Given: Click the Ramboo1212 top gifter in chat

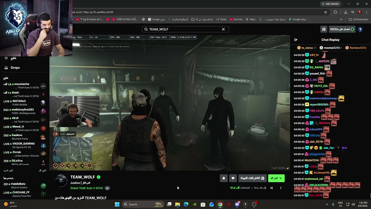Looking at the screenshot, I should point(356,48).
